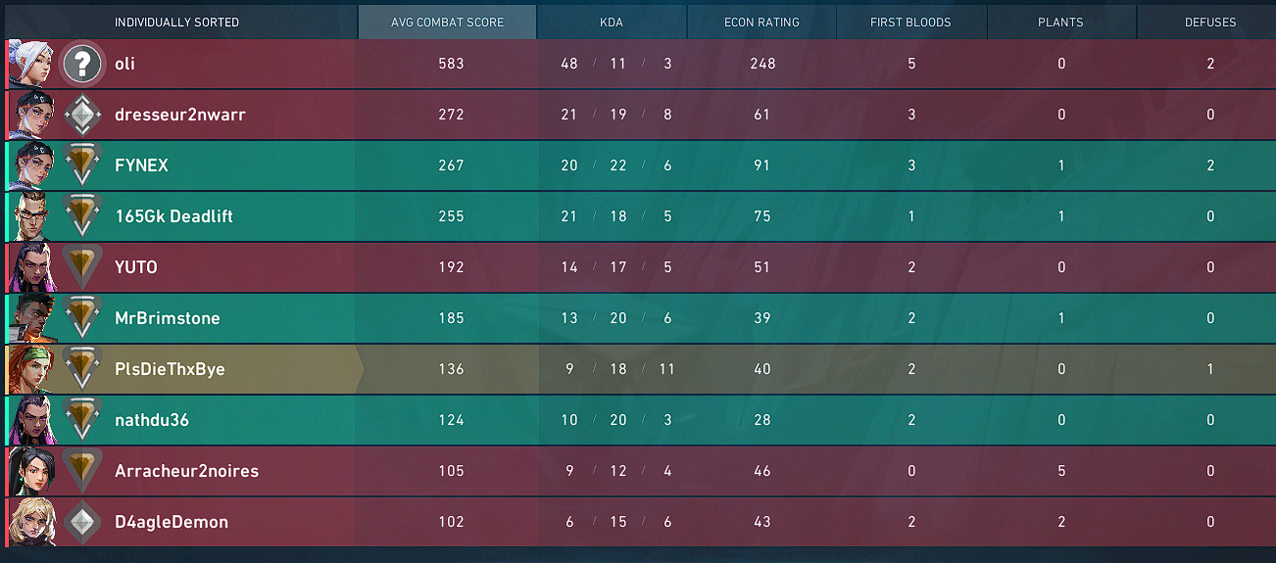Screen dimensions: 1276x563
Task: Select the highlighted PlsDieThxBye row name
Action: tap(170, 369)
